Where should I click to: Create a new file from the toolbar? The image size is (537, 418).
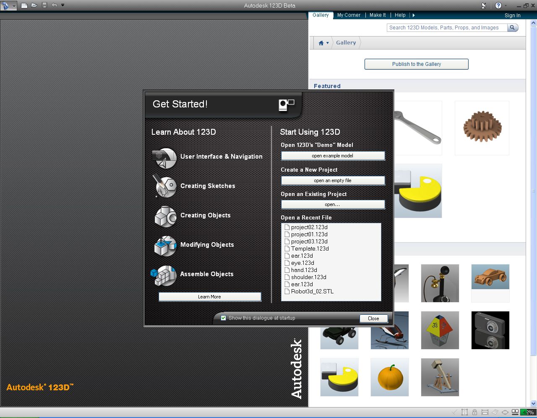pyautogui.click(x=24, y=5)
